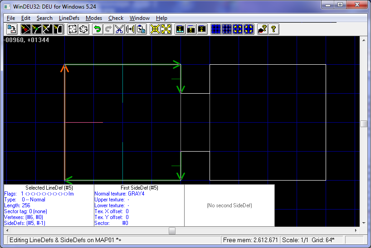
Task: Click the save/export map icon
Action: [12, 29]
